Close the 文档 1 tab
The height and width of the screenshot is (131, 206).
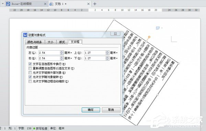point(89,4)
